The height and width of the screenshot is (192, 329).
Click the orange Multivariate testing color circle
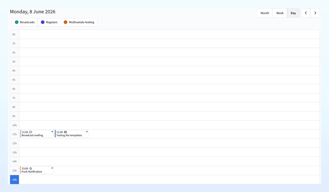[65, 22]
